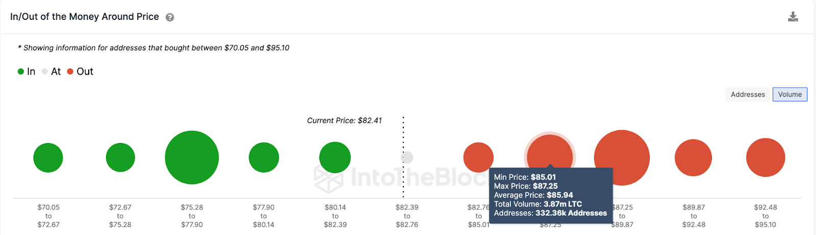
Task: Click the $70.05 to $72.67 green bubble
Action: coord(48,158)
